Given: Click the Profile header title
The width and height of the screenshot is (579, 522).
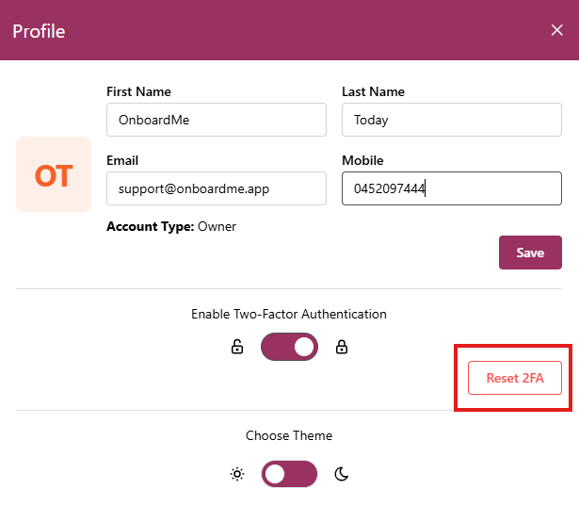Looking at the screenshot, I should [39, 31].
